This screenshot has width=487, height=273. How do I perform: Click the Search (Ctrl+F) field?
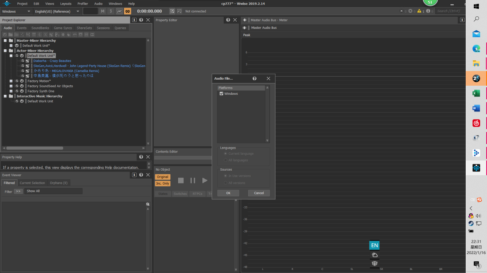[450, 11]
